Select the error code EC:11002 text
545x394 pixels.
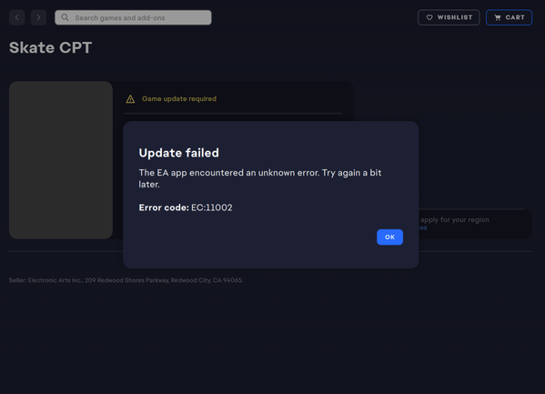point(212,207)
